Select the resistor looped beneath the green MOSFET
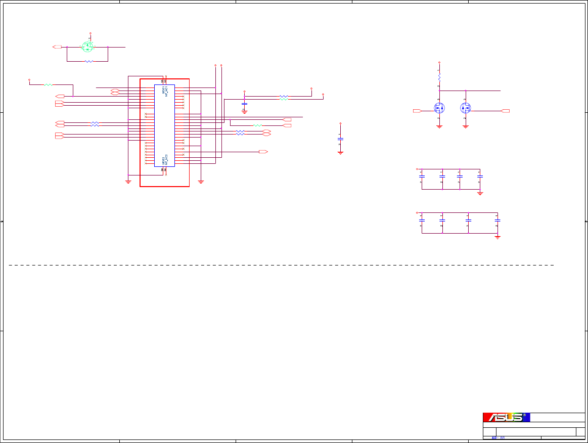The width and height of the screenshot is (588, 443). (x=89, y=61)
